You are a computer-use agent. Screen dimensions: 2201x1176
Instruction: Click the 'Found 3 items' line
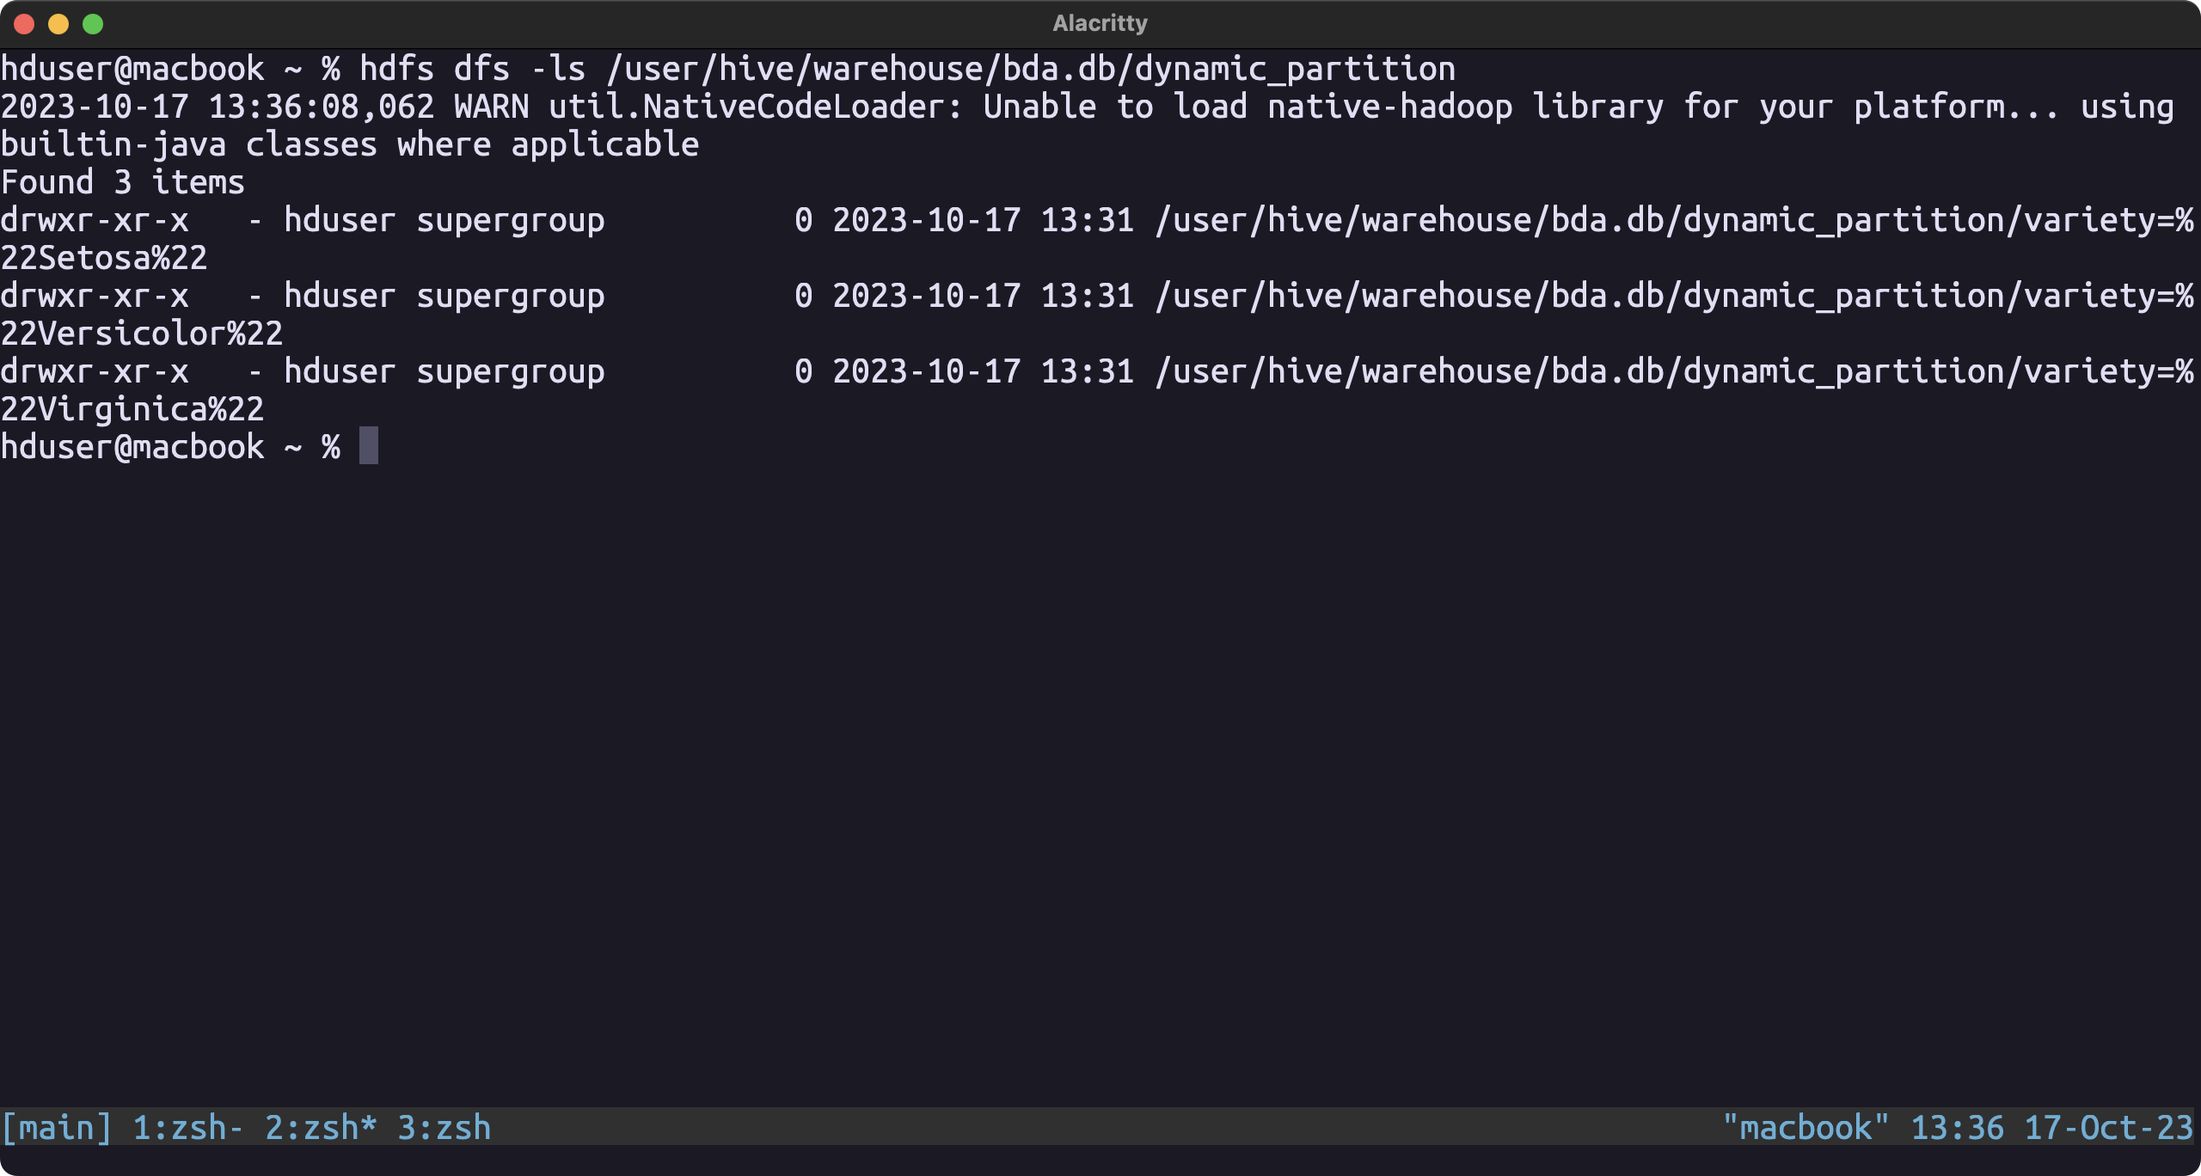tap(123, 182)
